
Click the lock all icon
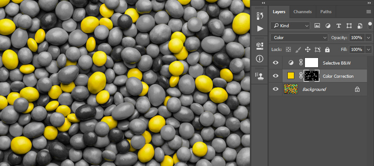(x=327, y=50)
